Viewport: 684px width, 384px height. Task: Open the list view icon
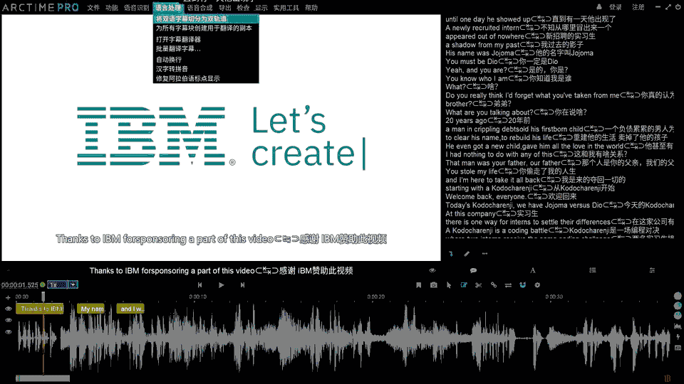pos(592,271)
